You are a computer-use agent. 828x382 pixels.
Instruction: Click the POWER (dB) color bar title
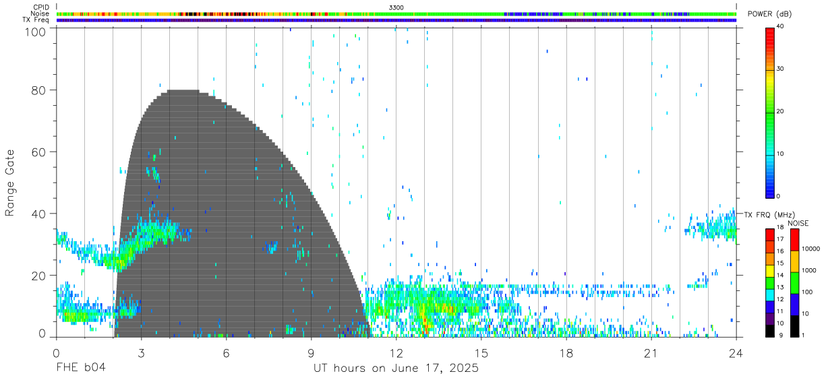(x=770, y=14)
